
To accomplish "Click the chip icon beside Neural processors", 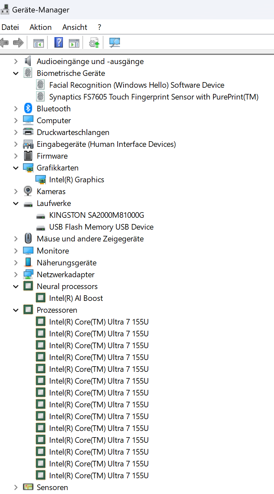I will (x=28, y=286).
